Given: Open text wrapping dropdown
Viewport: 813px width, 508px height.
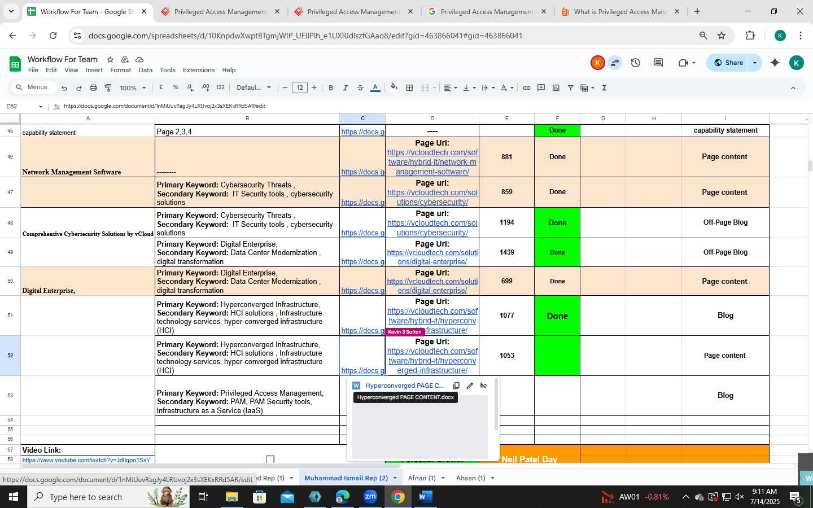Looking at the screenshot, I should pos(488,87).
